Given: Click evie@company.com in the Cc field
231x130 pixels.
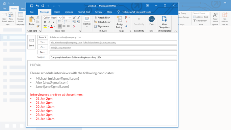Looking at the screenshot, I should pyautogui.click(x=60, y=47).
